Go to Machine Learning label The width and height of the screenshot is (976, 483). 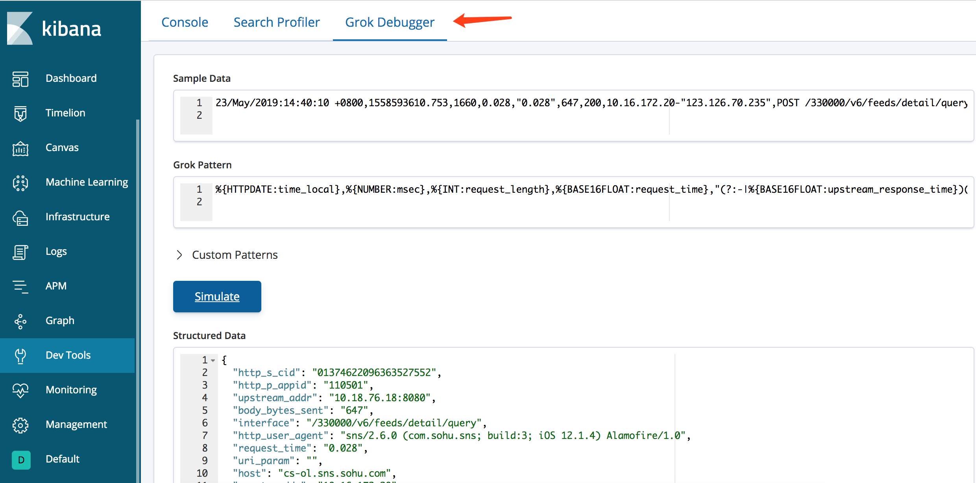tap(87, 182)
